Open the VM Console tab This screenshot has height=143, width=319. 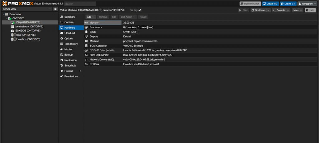(71, 22)
